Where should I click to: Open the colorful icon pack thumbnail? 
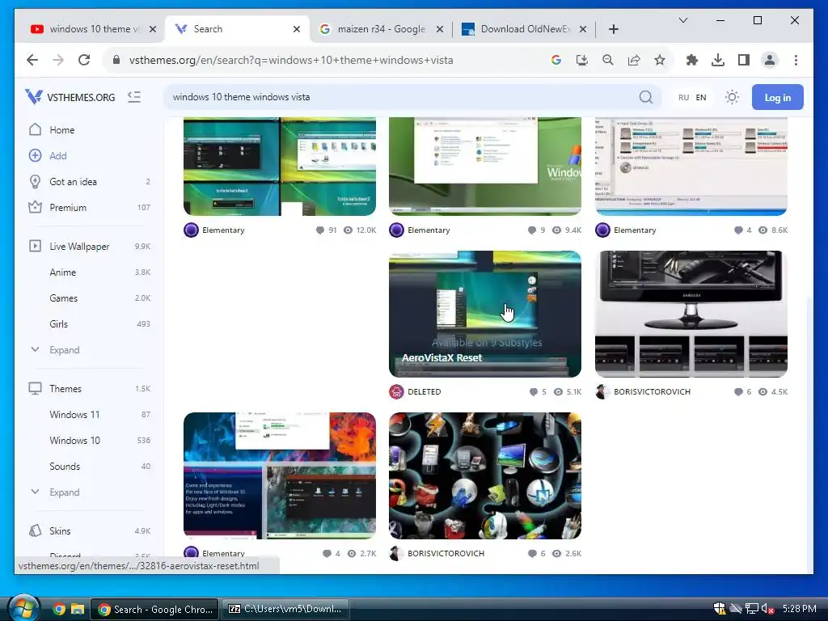[x=485, y=475]
